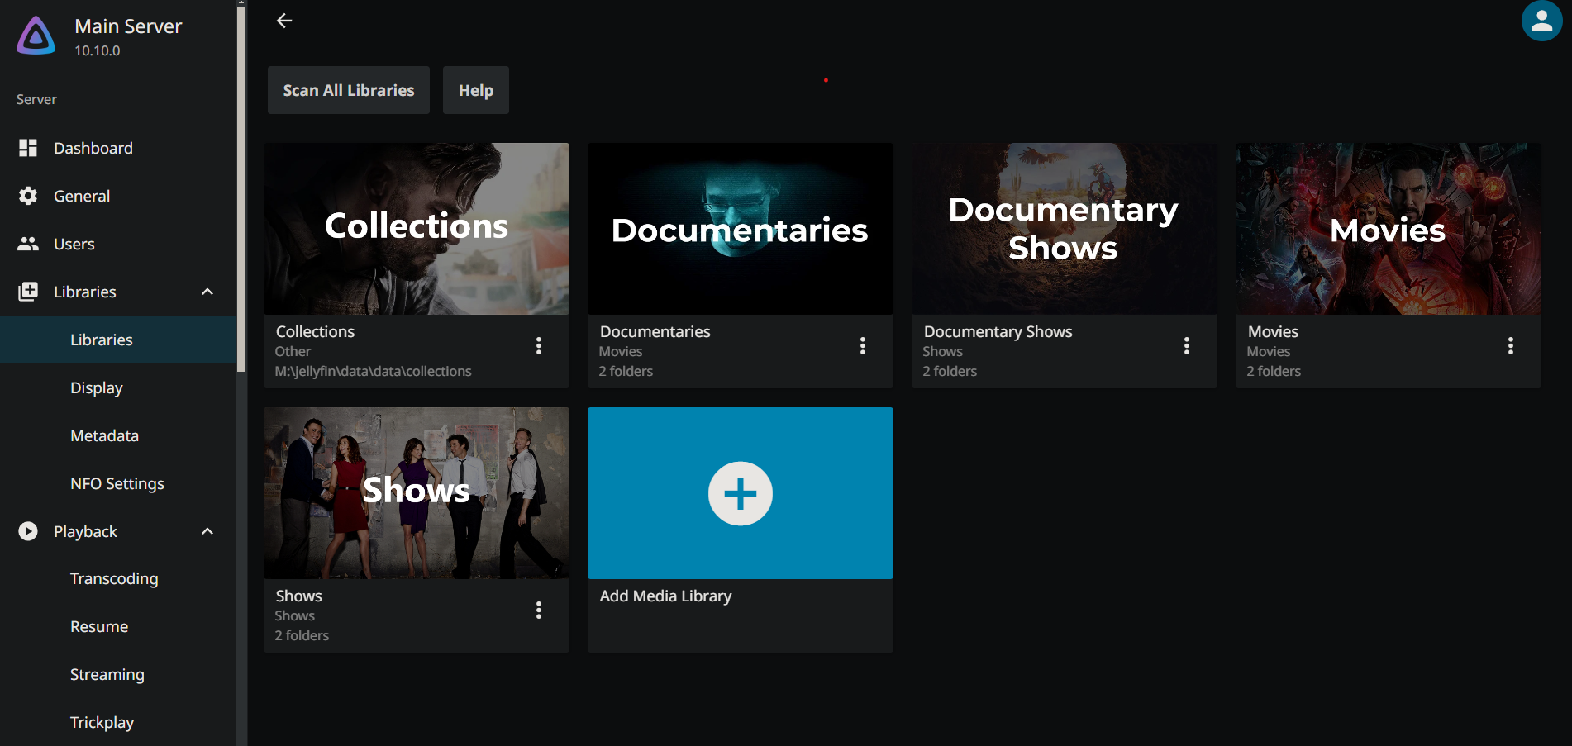
Task: Open three-dot menu for Collections library
Action: pyautogui.click(x=539, y=346)
